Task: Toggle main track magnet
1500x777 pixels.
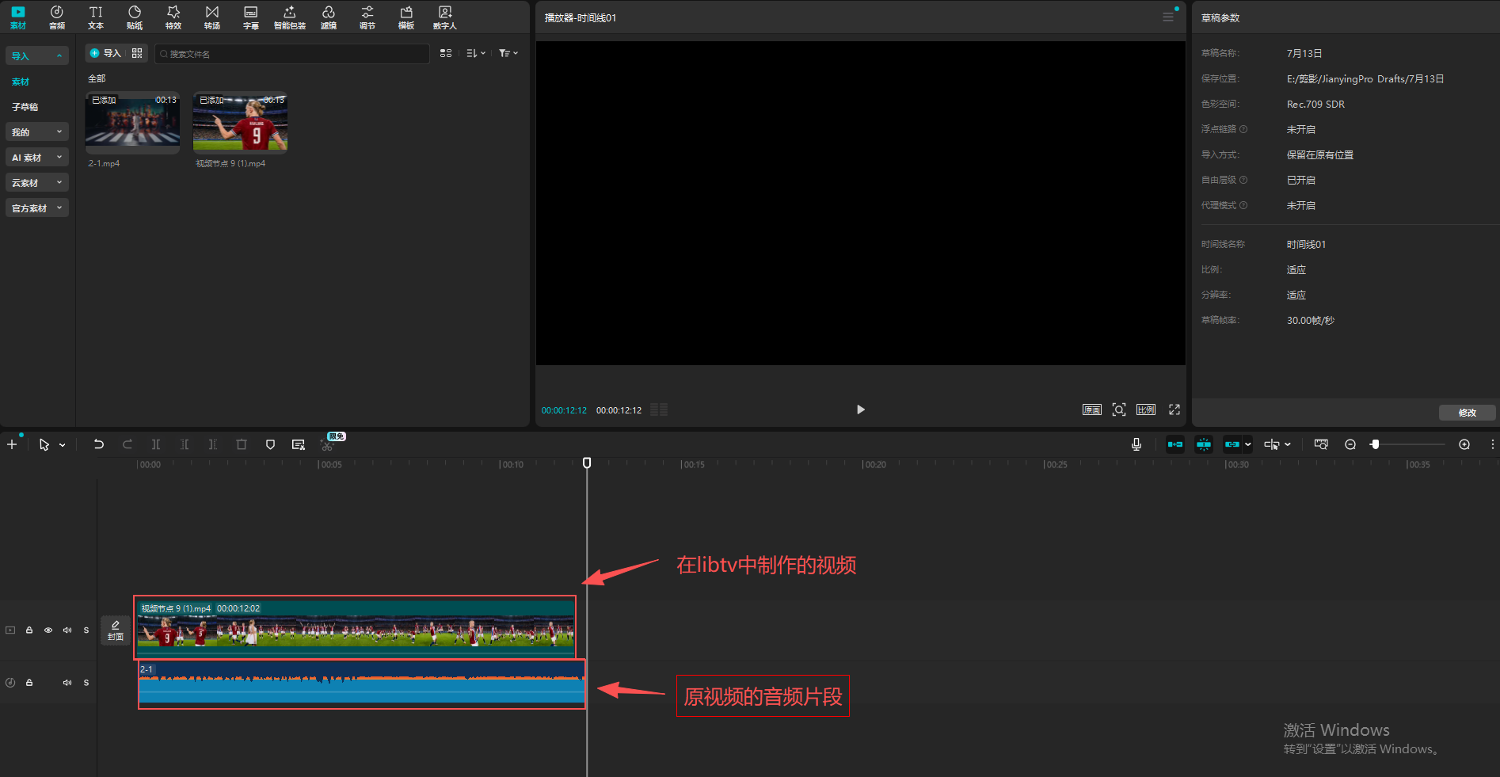Action: 1175,444
